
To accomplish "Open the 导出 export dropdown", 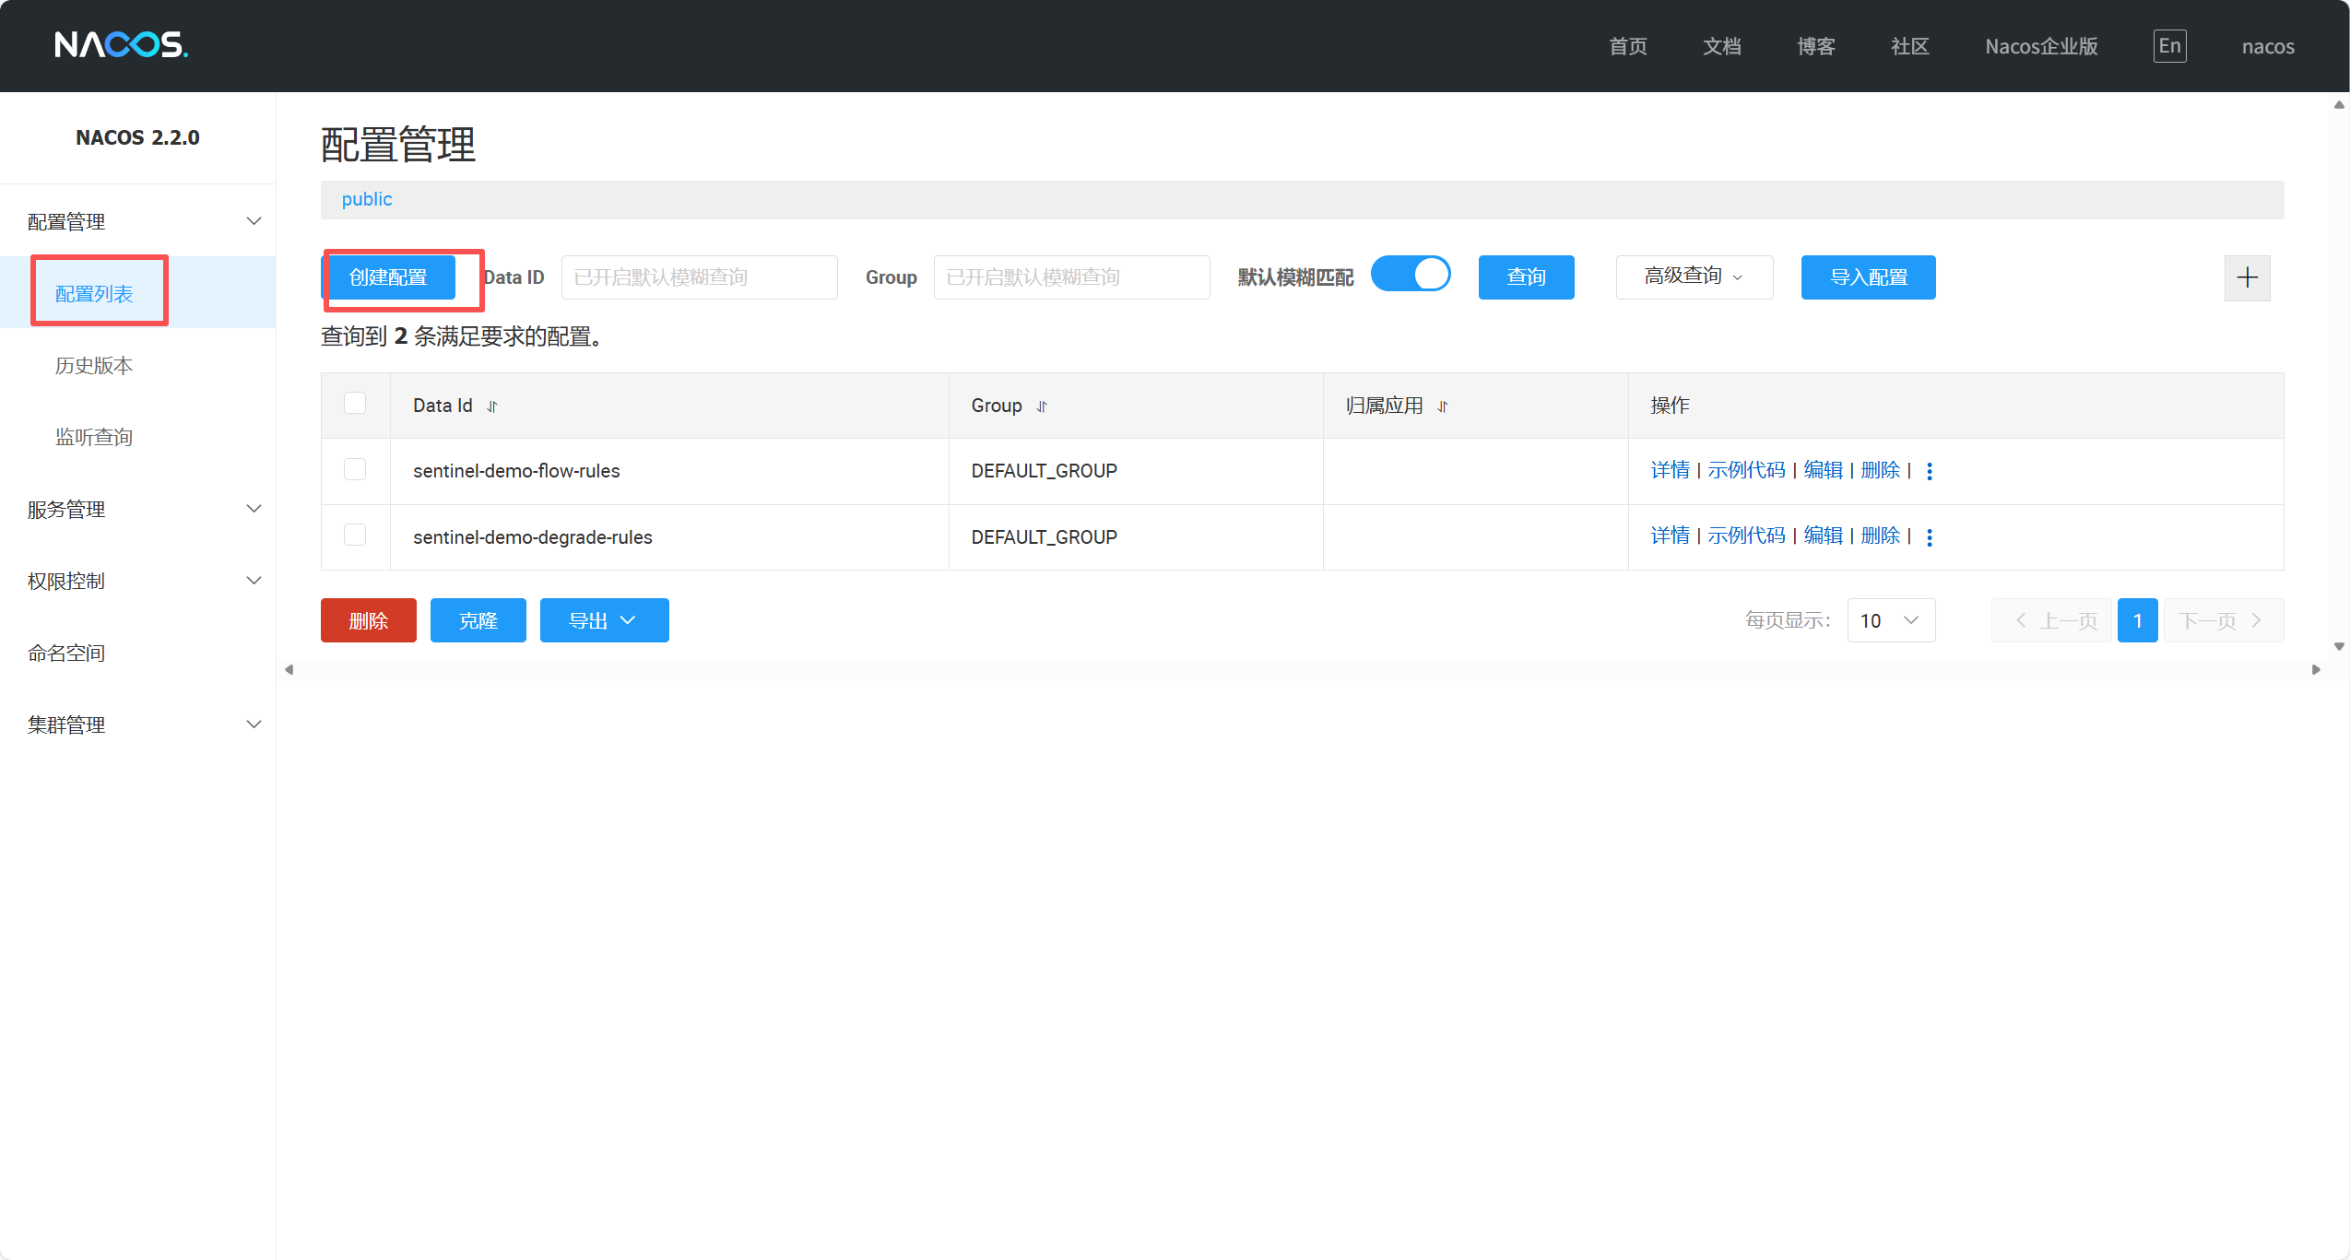I will [604, 620].
